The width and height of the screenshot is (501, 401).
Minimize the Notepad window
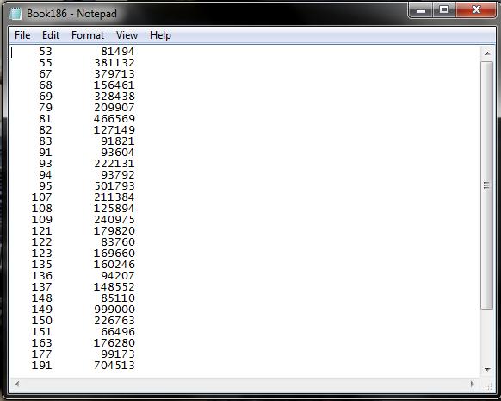(421, 10)
